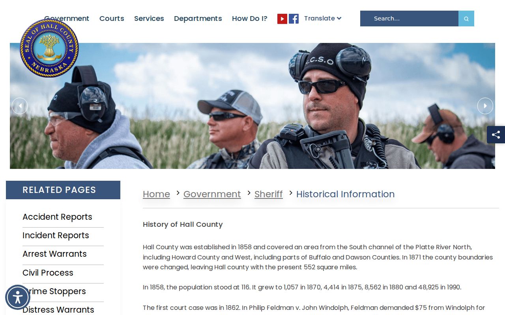Open the YouTube channel icon
The height and width of the screenshot is (315, 505).
tap(282, 19)
